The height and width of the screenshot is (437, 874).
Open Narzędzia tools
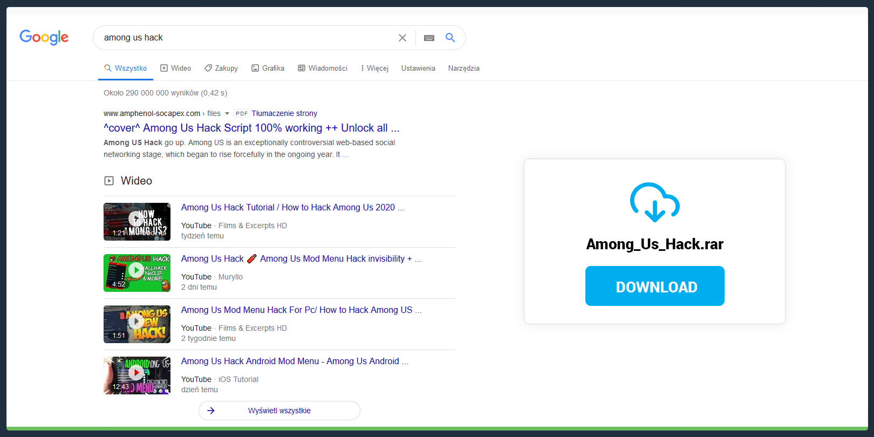(x=463, y=68)
